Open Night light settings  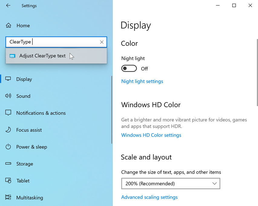coord(142,81)
